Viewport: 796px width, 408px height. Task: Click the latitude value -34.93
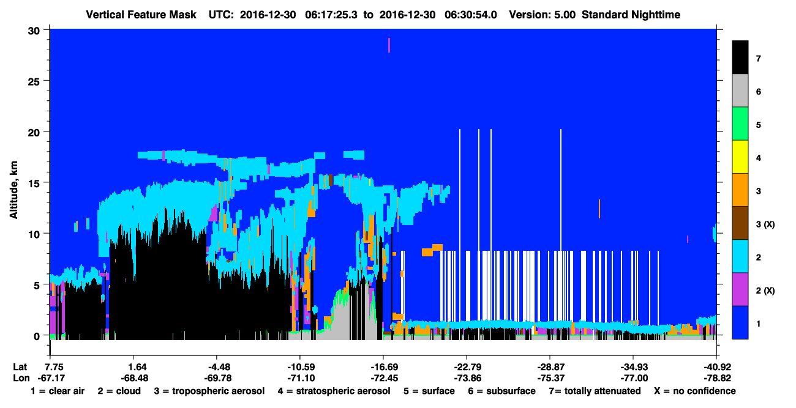(x=633, y=367)
